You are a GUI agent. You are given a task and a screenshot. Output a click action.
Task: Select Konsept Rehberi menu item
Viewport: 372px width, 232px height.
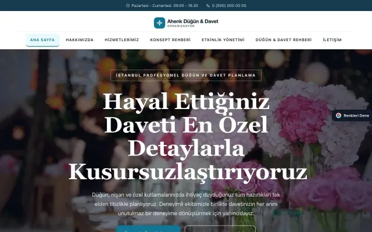(170, 40)
